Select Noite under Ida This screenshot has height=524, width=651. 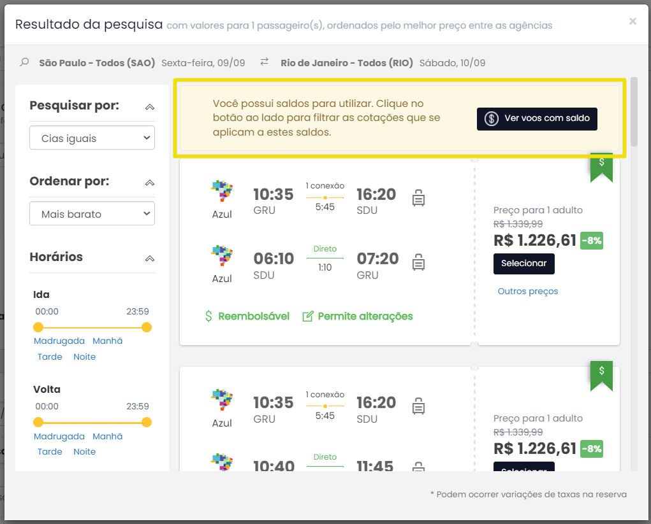click(x=84, y=357)
